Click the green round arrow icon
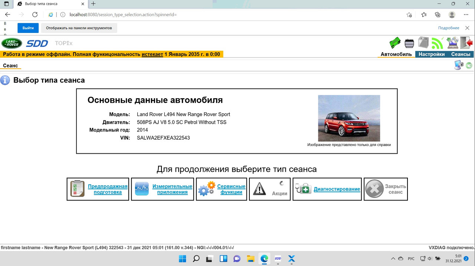475x266 pixels. point(469,66)
